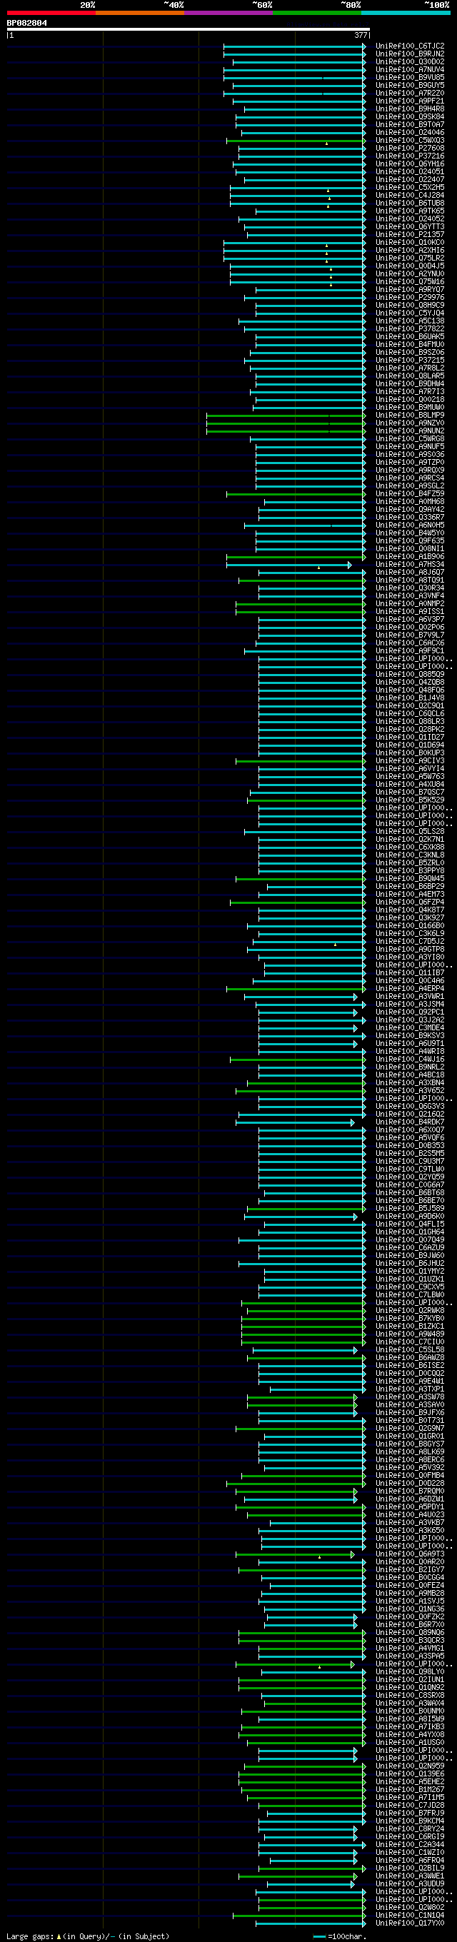Viewport: 457px width, 1942px height.
Task: Select the UniRef100_Q75W16 label
Action: (411, 282)
